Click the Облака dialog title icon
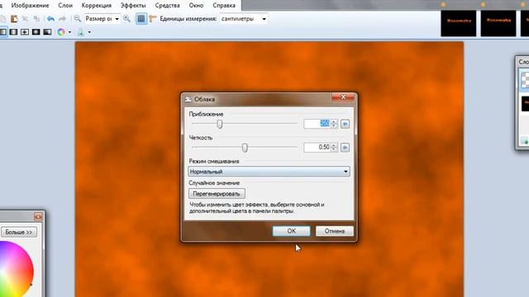The width and height of the screenshot is (529, 297). pos(188,99)
